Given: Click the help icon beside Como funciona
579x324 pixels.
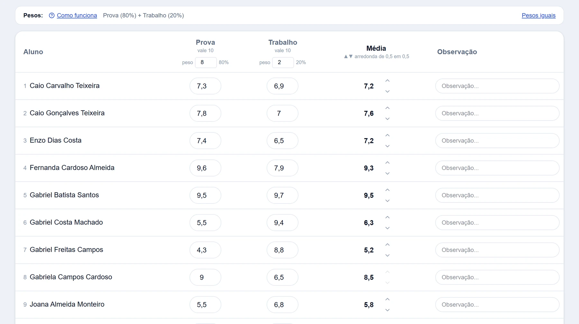Looking at the screenshot, I should [x=51, y=15].
